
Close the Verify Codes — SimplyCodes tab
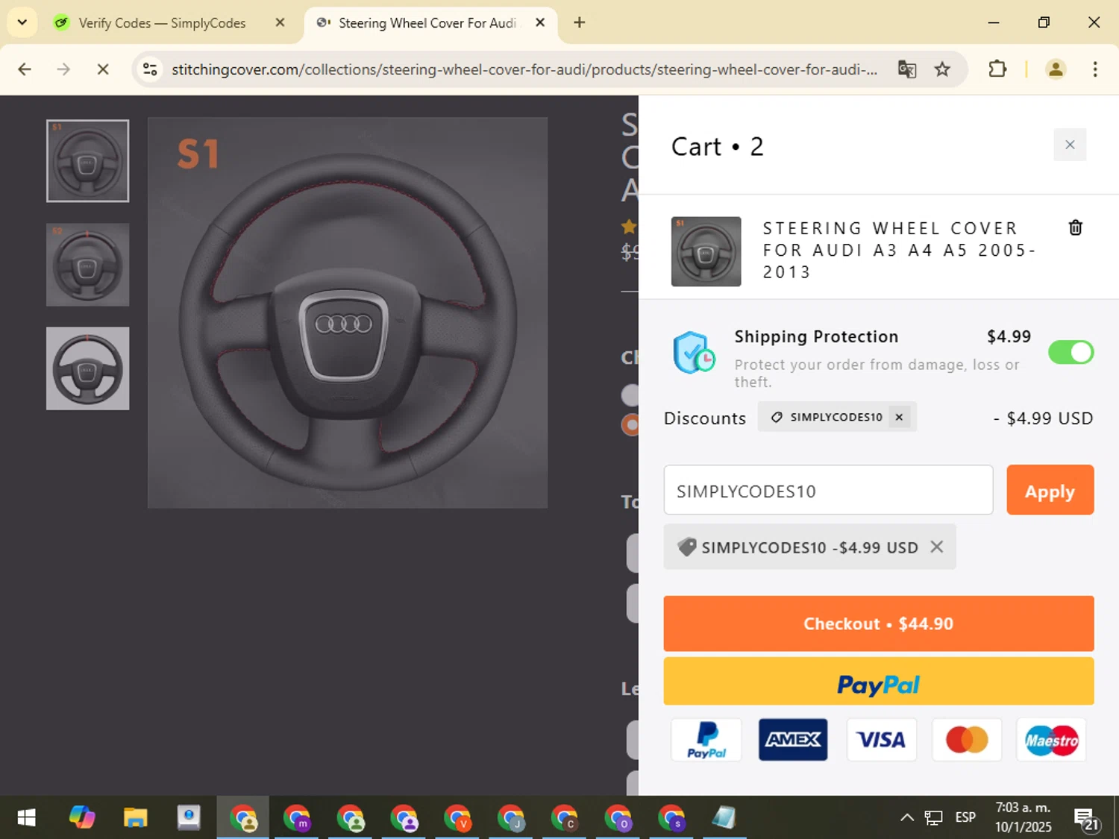[x=280, y=22]
